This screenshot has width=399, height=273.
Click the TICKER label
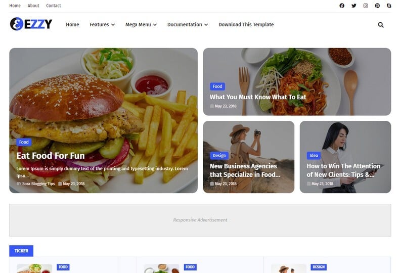point(21,251)
